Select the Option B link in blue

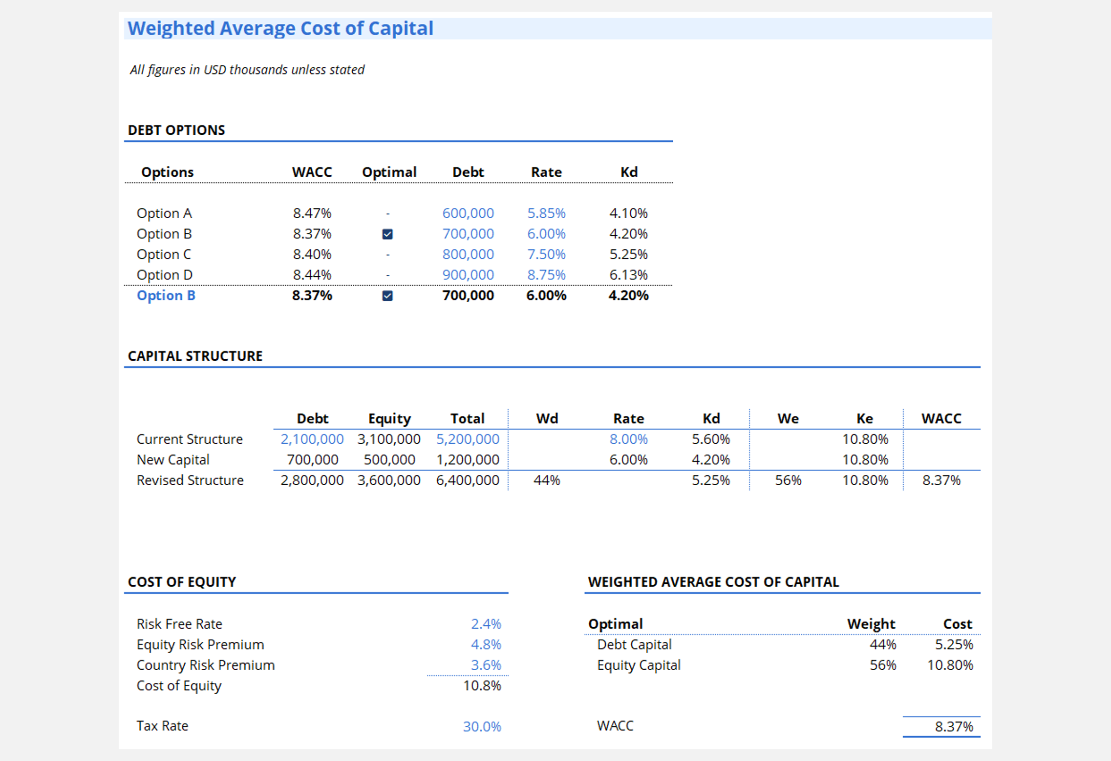[166, 295]
